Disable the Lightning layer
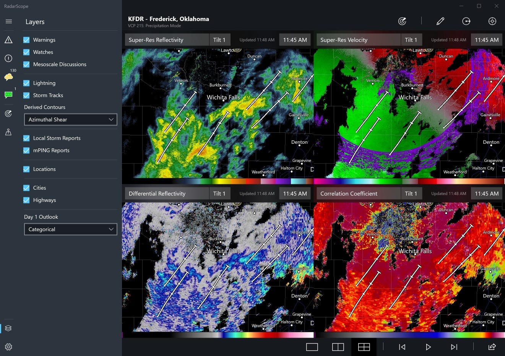The height and width of the screenshot is (356, 505). point(26,83)
